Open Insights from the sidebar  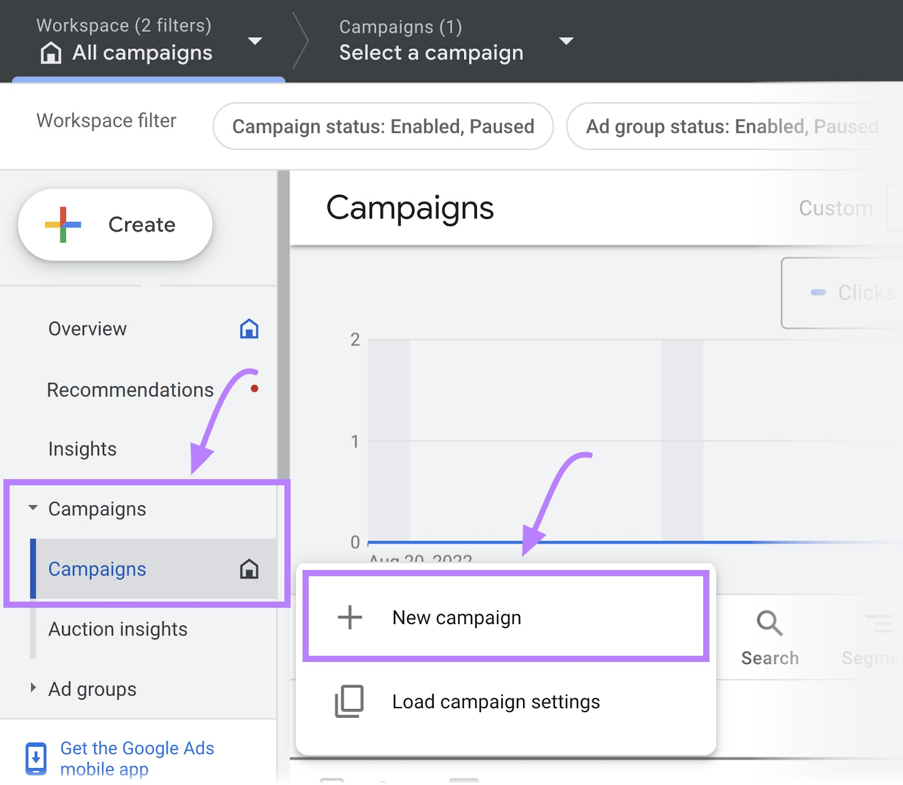82,449
